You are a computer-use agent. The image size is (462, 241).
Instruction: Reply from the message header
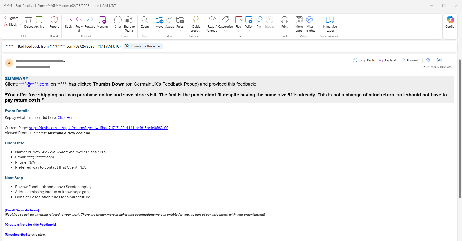tap(368, 60)
